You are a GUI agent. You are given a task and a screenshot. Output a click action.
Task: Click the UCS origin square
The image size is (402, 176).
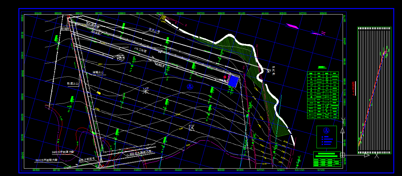pyautogui.click(x=342, y=155)
